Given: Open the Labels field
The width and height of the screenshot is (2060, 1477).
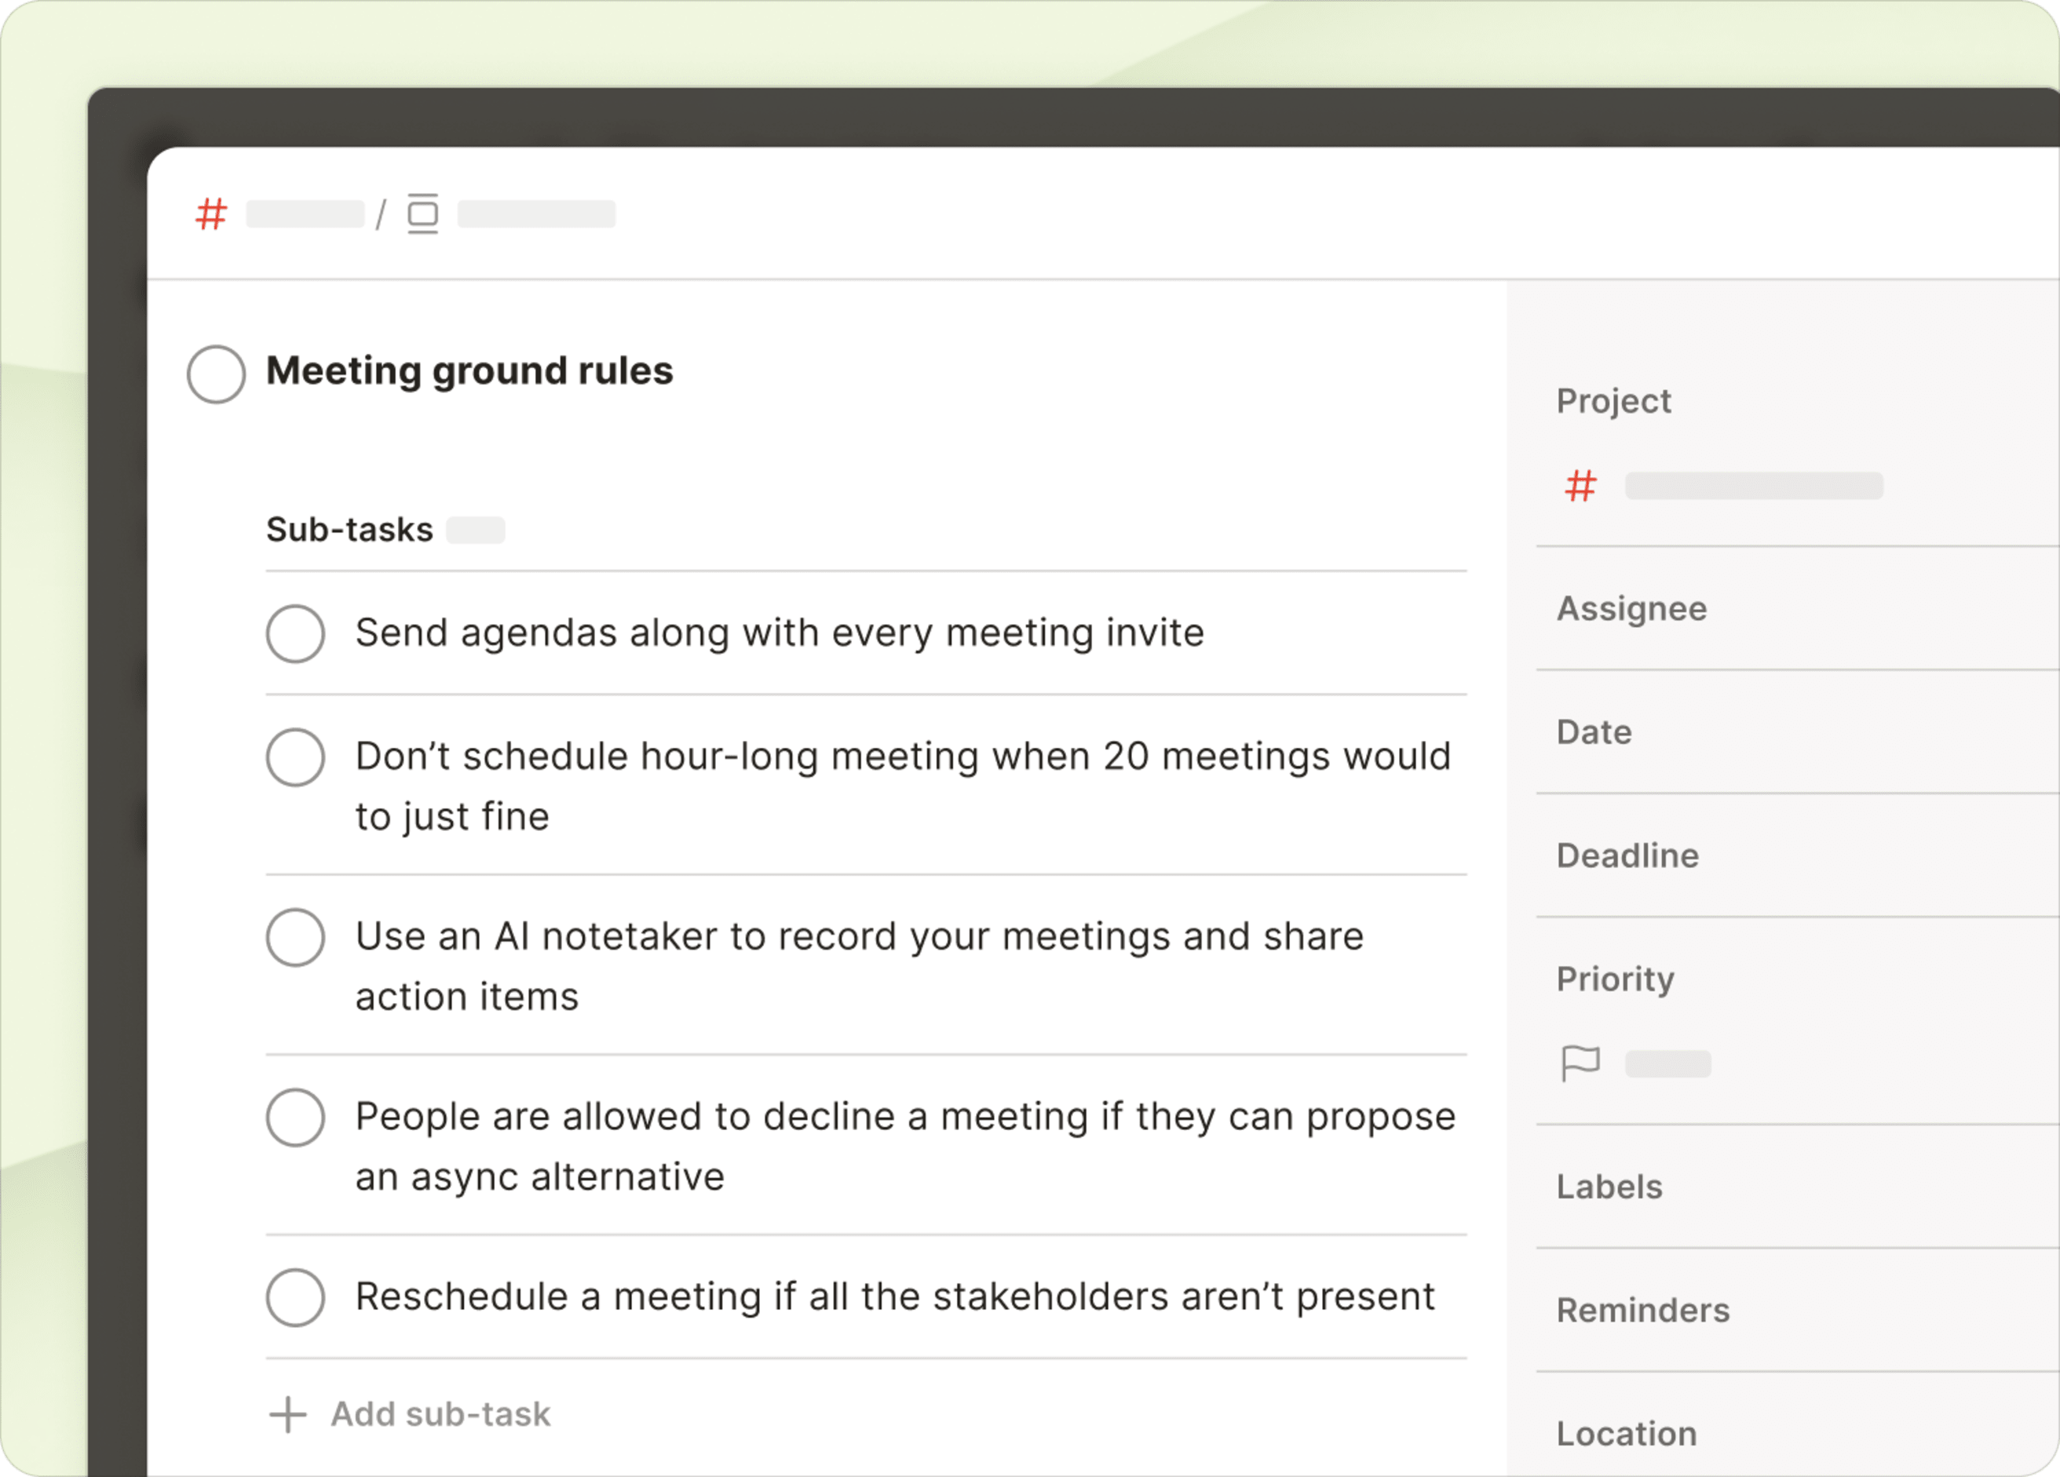Looking at the screenshot, I should 1609,1187.
